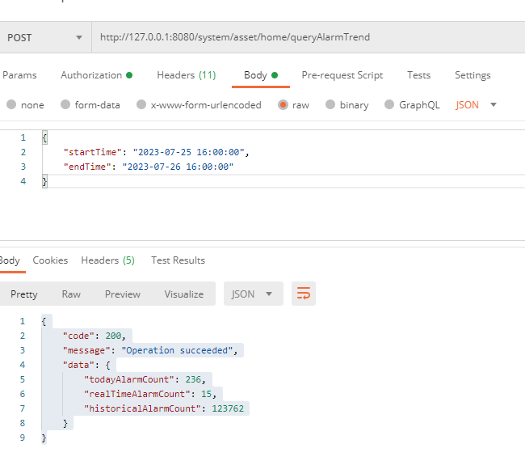
Task: Choose GraphQL body type radio
Action: tap(389, 105)
